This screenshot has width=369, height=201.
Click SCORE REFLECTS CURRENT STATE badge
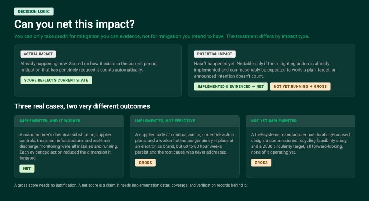pos(56,80)
